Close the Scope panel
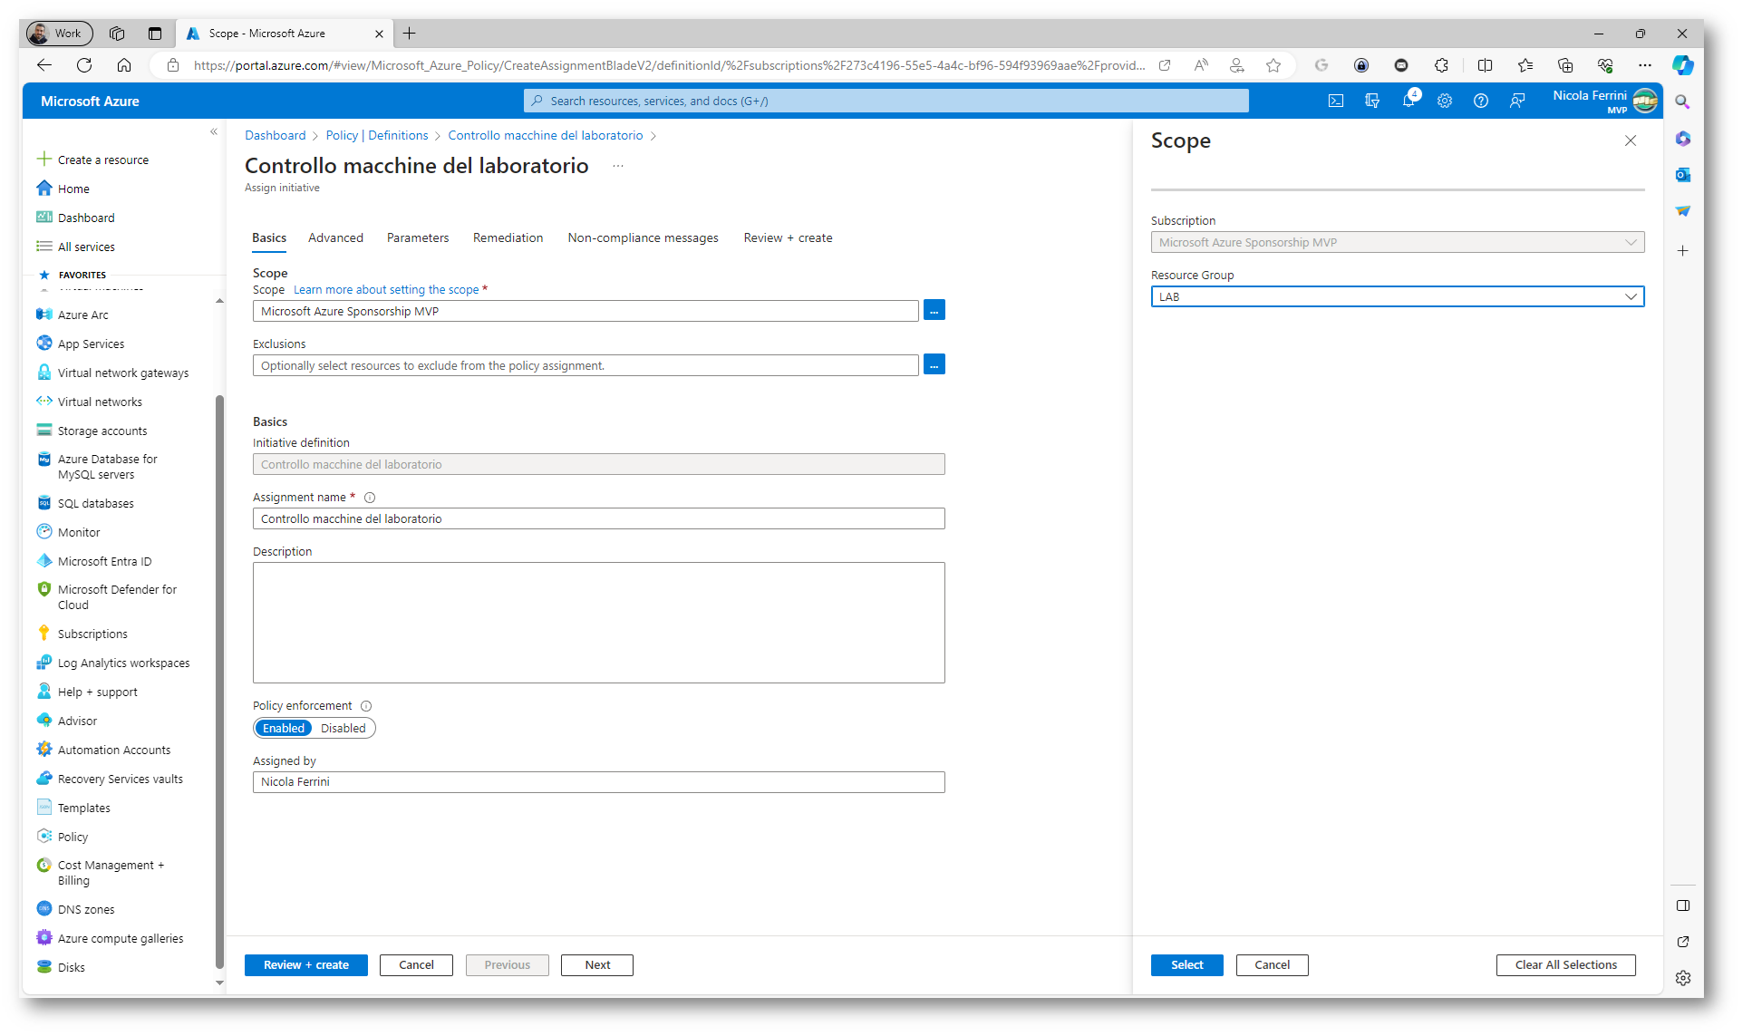 click(x=1630, y=140)
